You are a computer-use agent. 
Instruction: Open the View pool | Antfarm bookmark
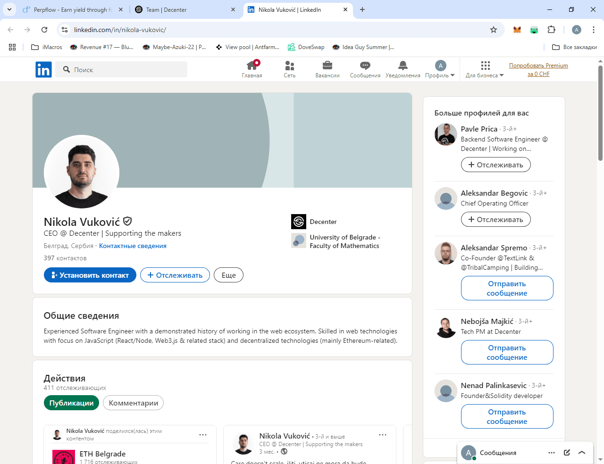[x=247, y=47]
